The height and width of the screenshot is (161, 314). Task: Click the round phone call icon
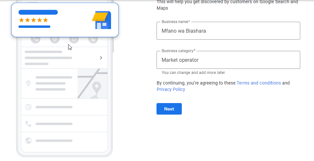pos(36,40)
